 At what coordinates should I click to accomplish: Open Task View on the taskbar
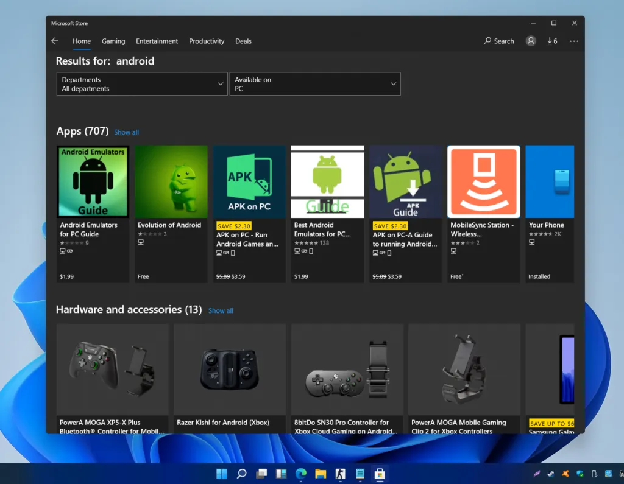pyautogui.click(x=261, y=474)
